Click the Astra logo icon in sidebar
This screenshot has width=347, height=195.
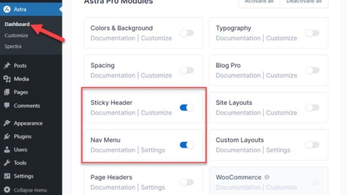7,9
